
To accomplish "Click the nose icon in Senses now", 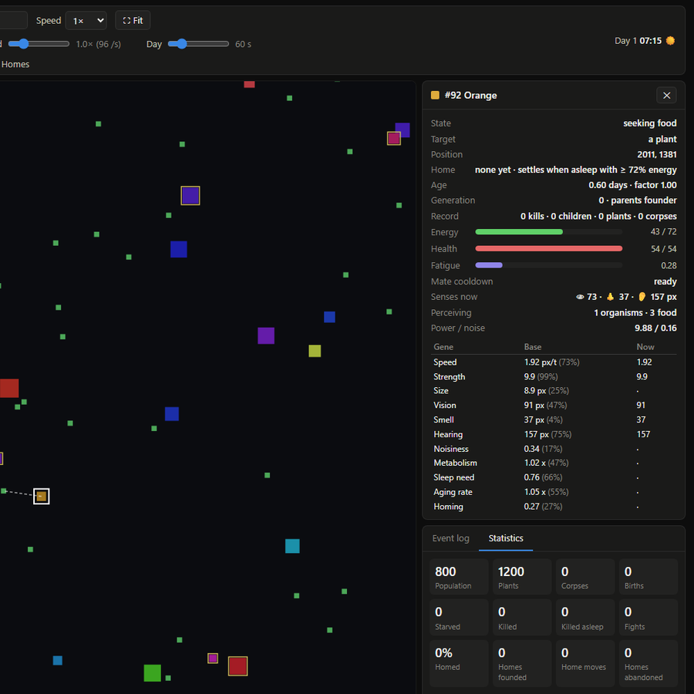I will [x=610, y=297].
